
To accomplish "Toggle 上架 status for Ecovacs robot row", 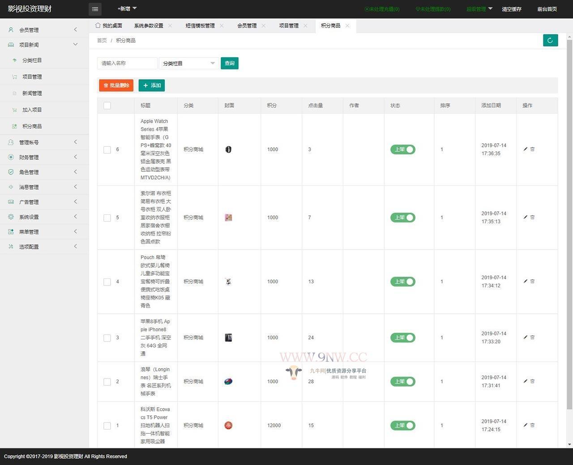I will click(x=403, y=426).
